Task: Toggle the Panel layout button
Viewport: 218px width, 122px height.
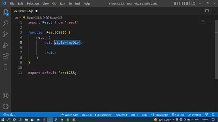Action: click(x=181, y=3)
